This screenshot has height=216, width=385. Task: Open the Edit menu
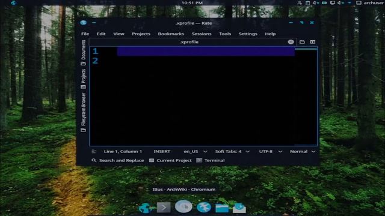[x=101, y=34]
